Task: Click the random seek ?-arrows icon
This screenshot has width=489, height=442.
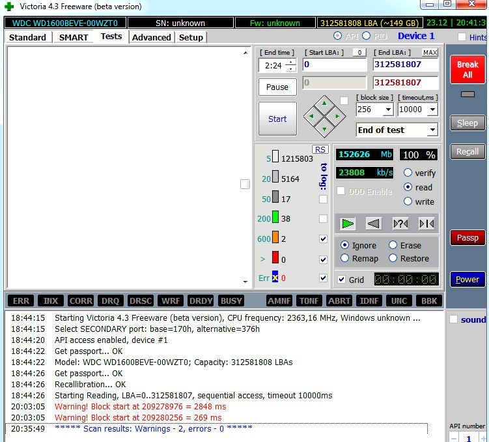Action: [x=400, y=224]
